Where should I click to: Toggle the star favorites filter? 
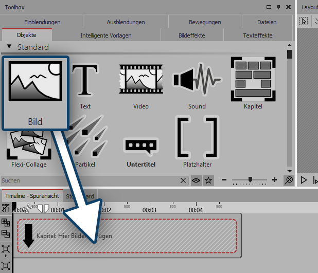click(x=208, y=180)
